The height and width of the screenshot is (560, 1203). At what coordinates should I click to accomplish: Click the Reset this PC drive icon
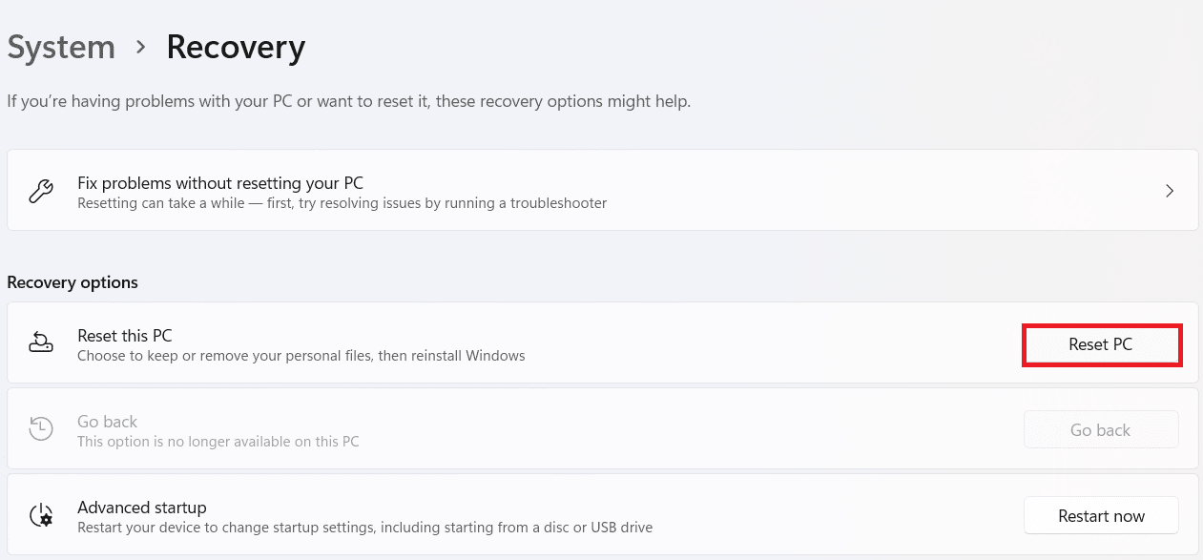[x=41, y=343]
